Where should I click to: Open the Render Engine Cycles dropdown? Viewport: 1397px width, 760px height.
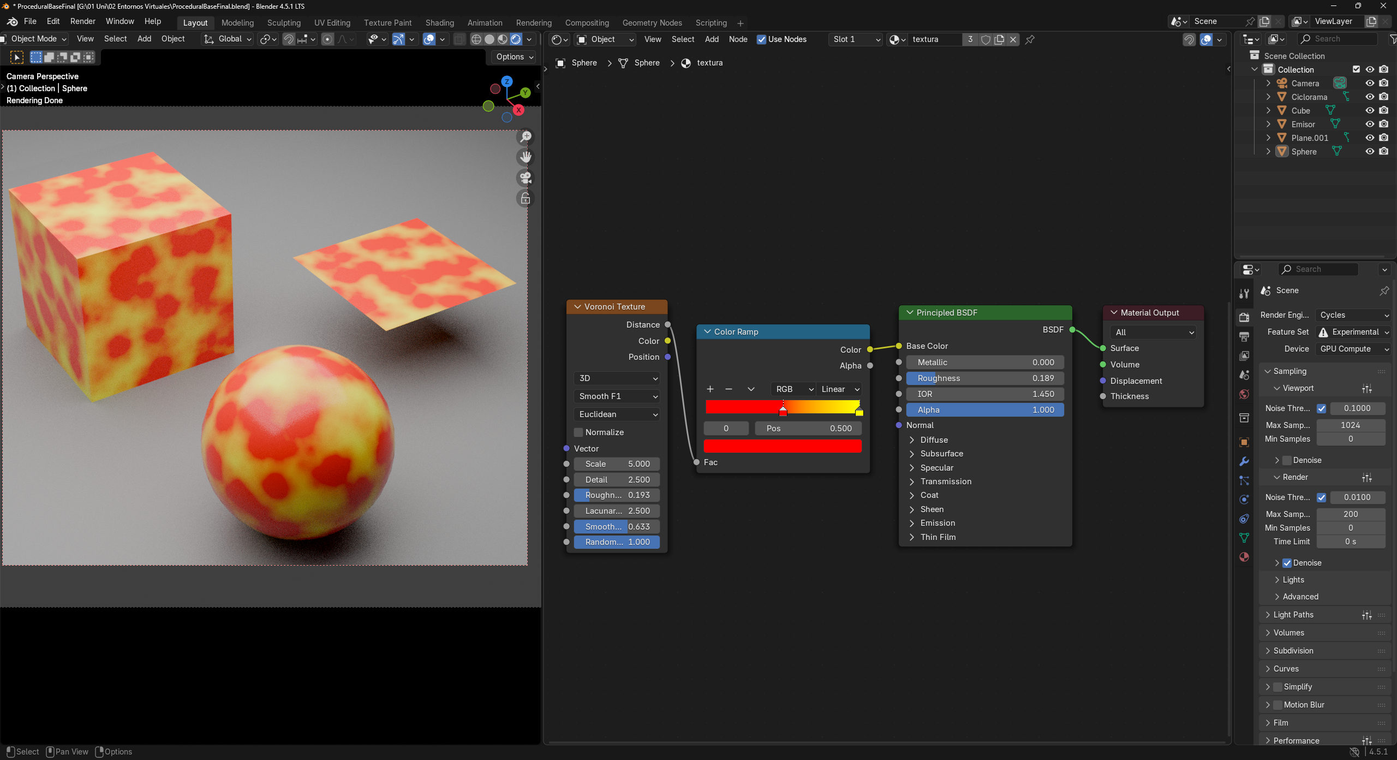click(1354, 315)
